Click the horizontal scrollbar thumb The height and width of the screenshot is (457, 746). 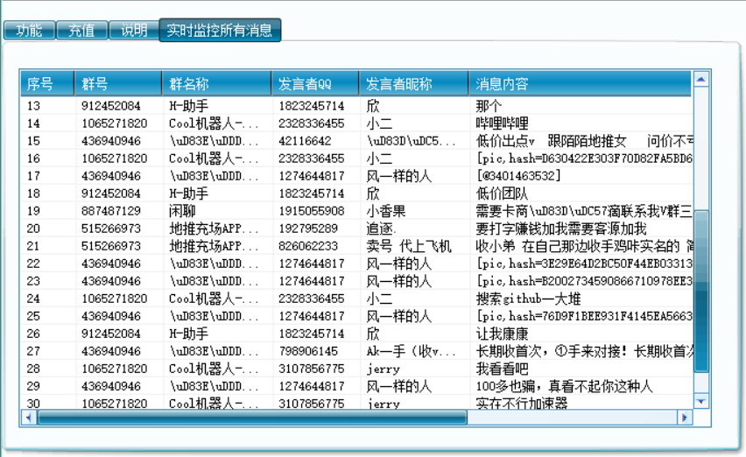[x=252, y=418]
